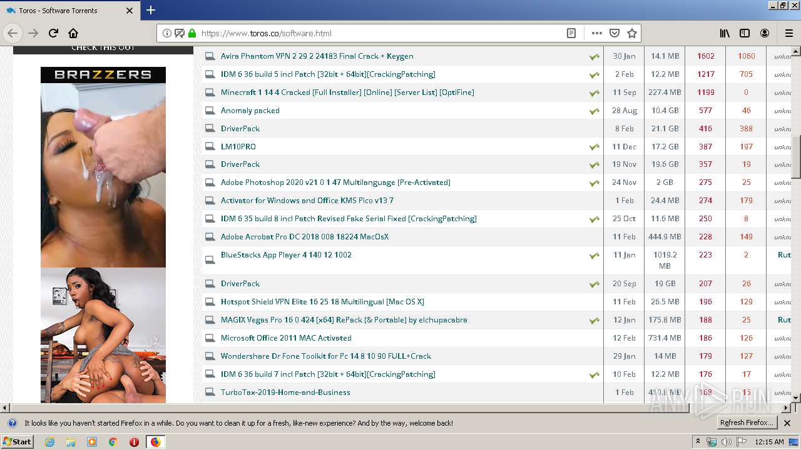Viewport: 801px width, 450px height.
Task: Open Hotspot Shield VPN Elite Mac OS X link
Action: pos(322,302)
